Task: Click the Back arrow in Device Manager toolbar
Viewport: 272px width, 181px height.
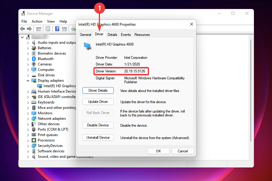Action: pyautogui.click(x=22, y=29)
